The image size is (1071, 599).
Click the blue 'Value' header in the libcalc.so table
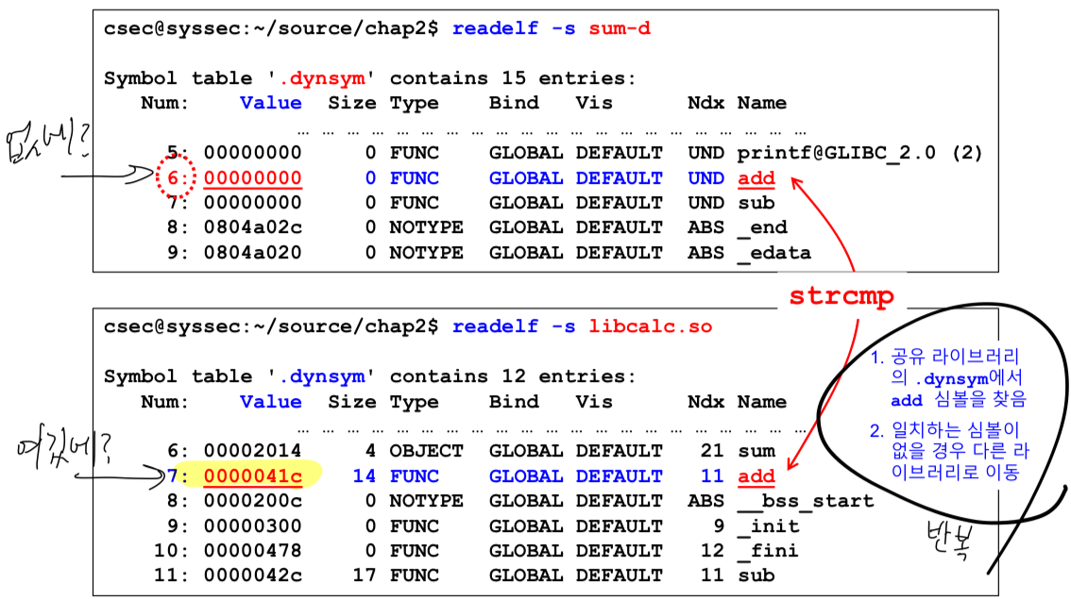(x=270, y=402)
